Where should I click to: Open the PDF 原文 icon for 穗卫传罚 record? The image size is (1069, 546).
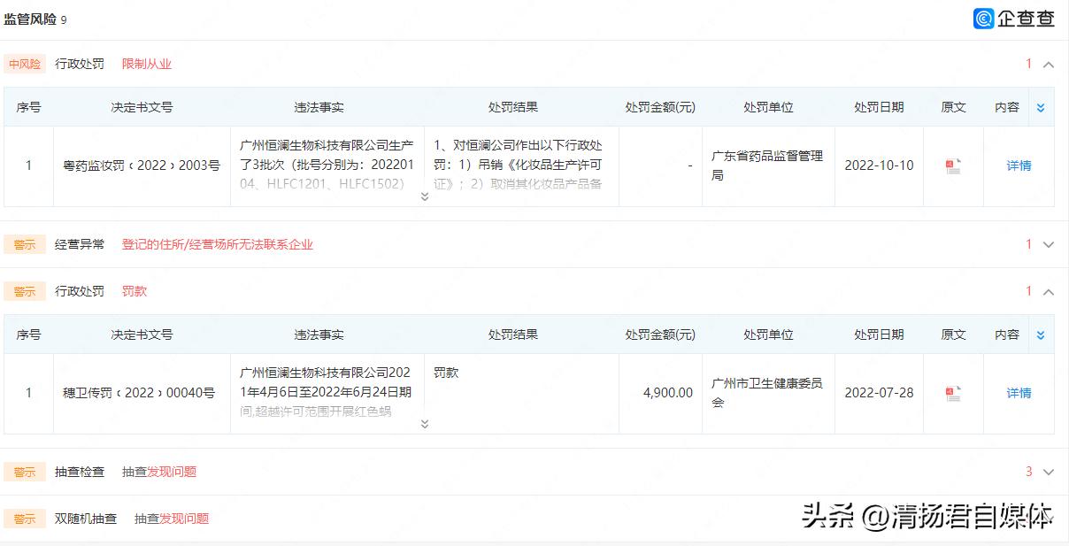point(952,393)
